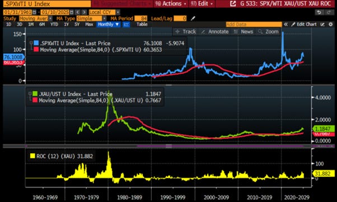Screen dimensions: 337x202
Task: Click the undo arrow button
Action: point(319,12)
